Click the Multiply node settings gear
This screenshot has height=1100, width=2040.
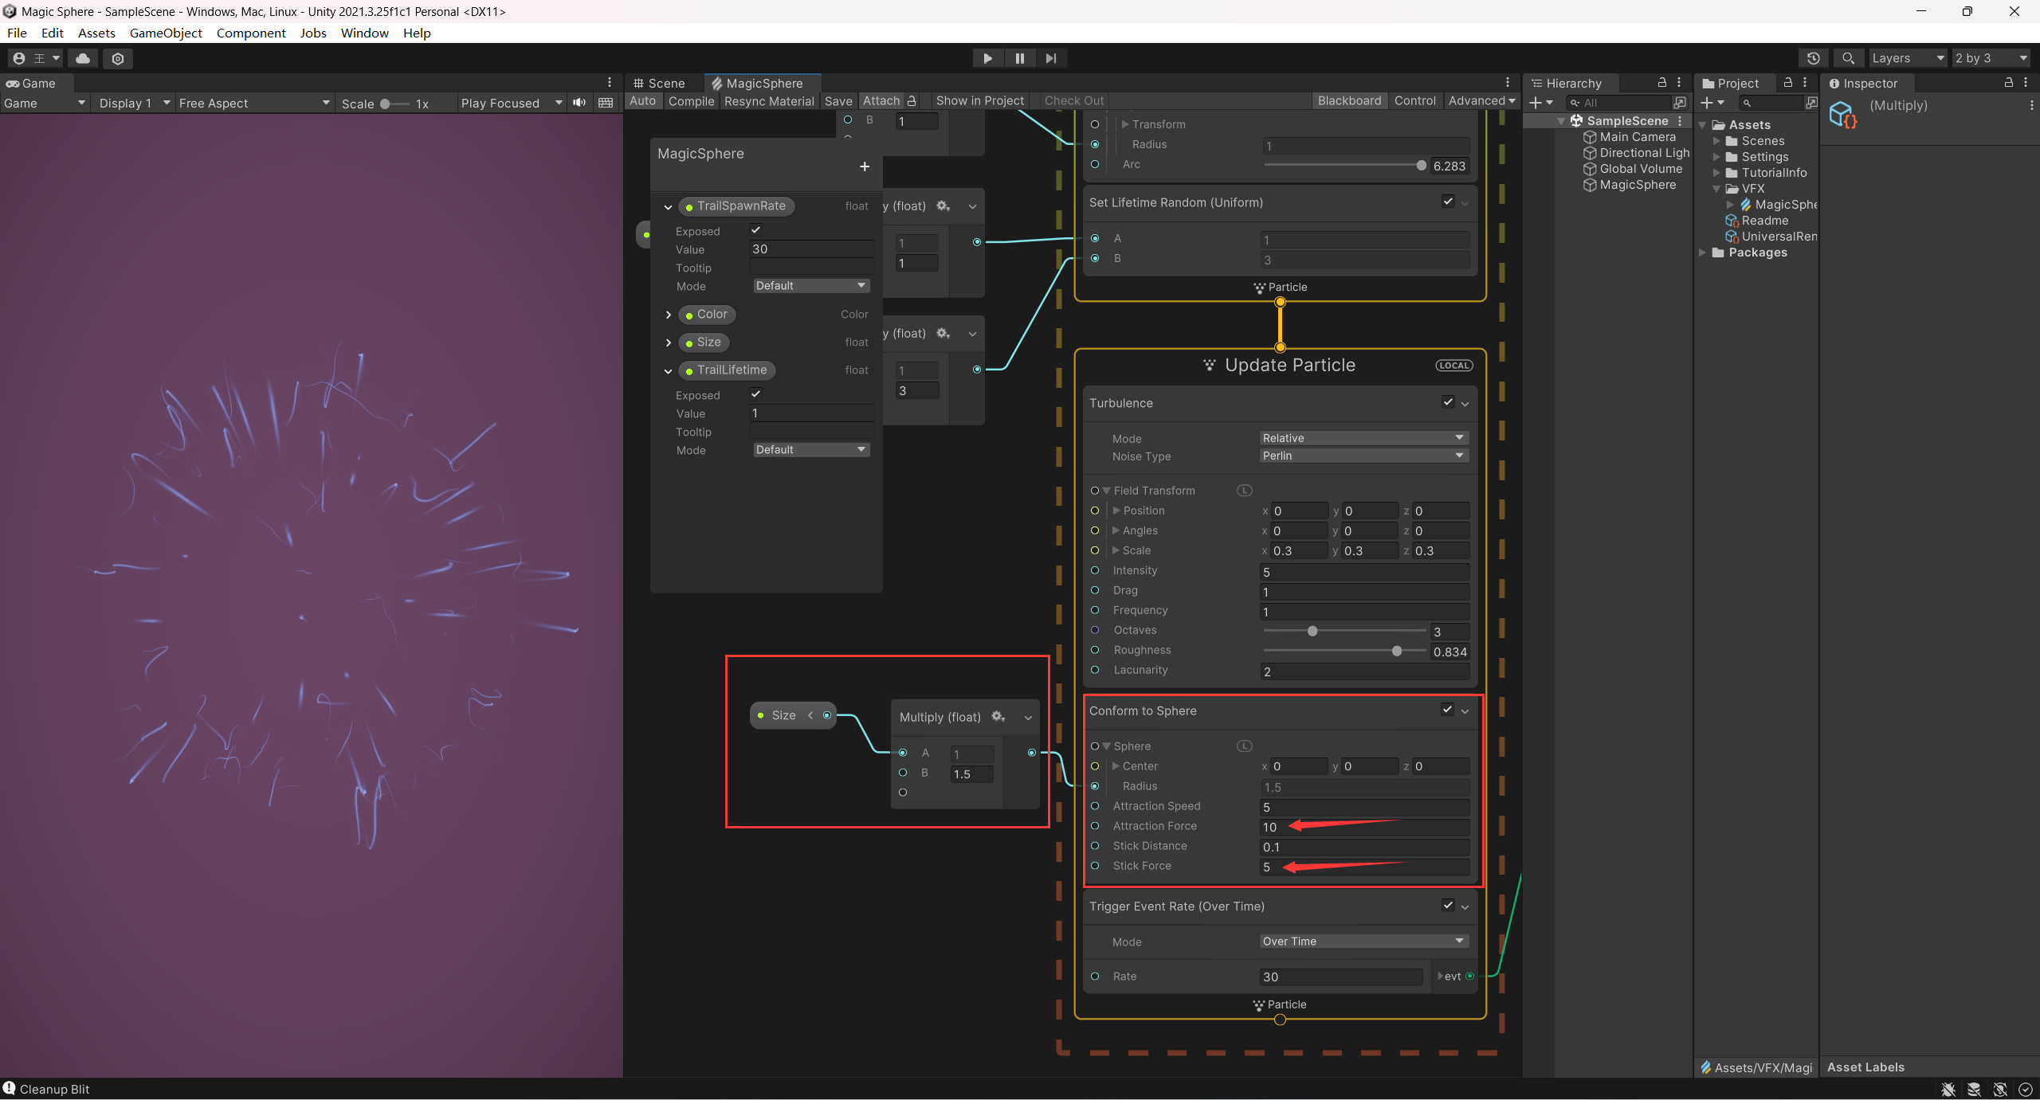(998, 717)
